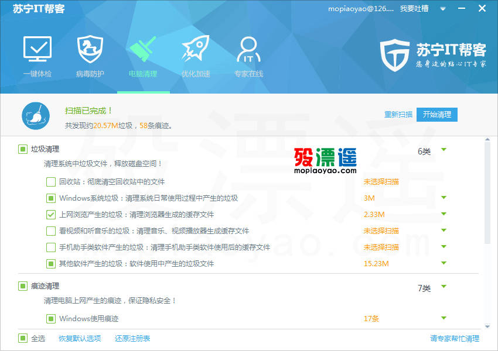Open the 一键体检 monitor icon
Viewport: 498px width, 351px height.
(37, 49)
